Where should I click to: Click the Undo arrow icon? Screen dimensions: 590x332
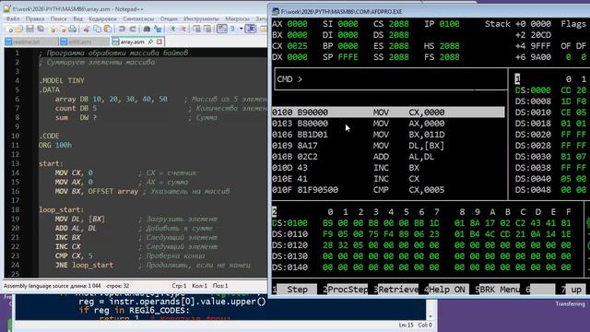122,29
